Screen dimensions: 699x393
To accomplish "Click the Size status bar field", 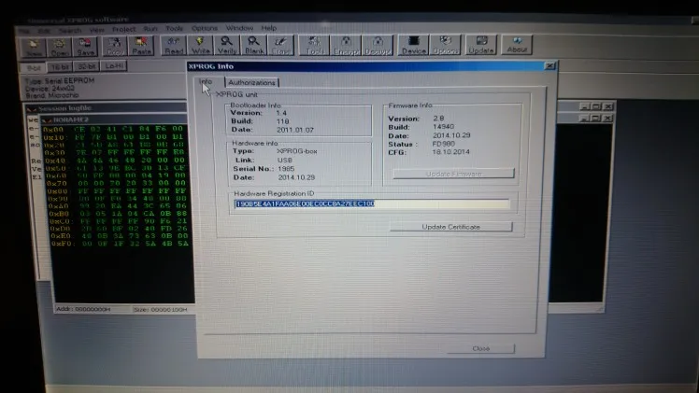I will [161, 309].
